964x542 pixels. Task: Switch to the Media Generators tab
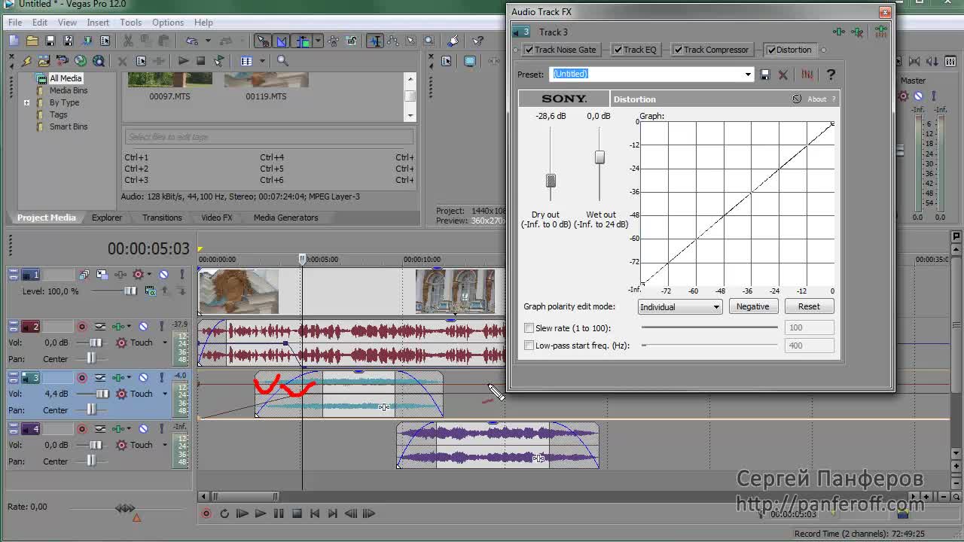pos(285,218)
